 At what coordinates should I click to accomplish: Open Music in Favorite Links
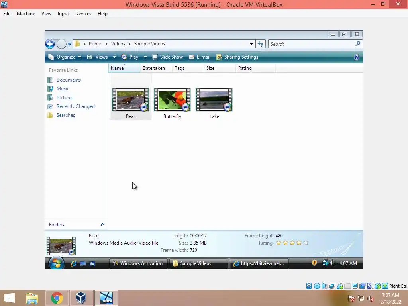click(x=59, y=89)
